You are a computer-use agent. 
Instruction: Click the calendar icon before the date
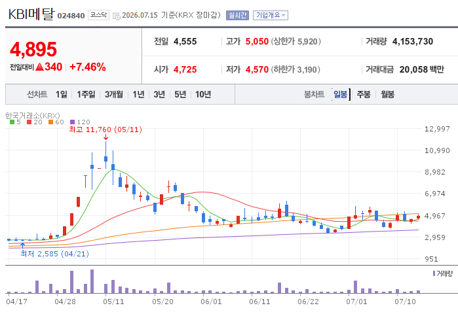116,16
